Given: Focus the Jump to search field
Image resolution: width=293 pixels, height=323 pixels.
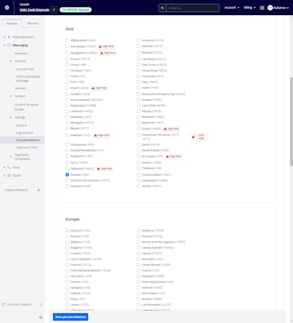Looking at the screenshot, I should tap(193, 8).
